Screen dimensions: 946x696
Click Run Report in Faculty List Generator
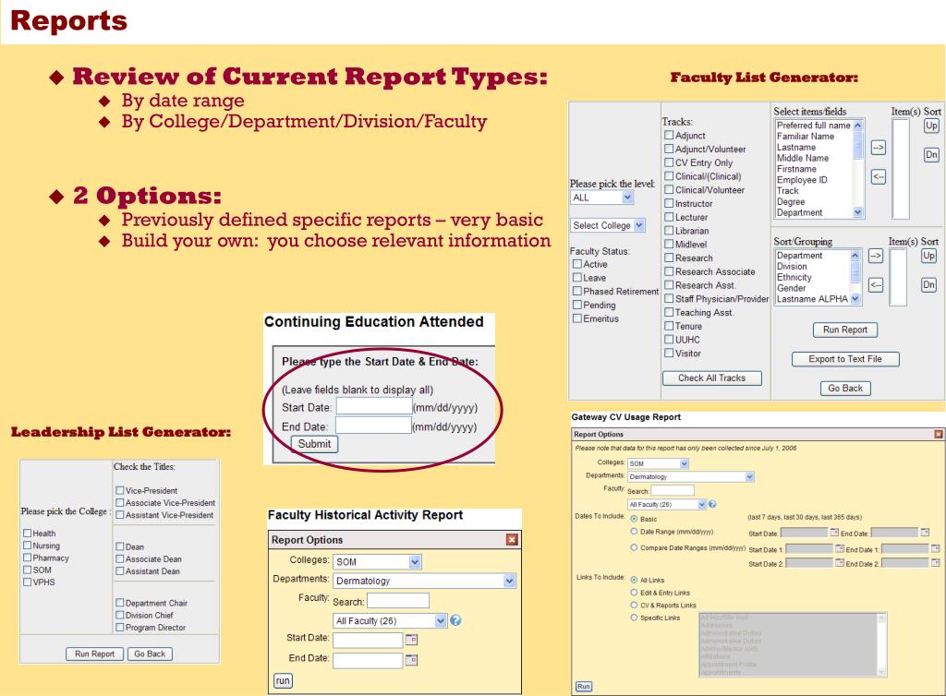pos(845,330)
